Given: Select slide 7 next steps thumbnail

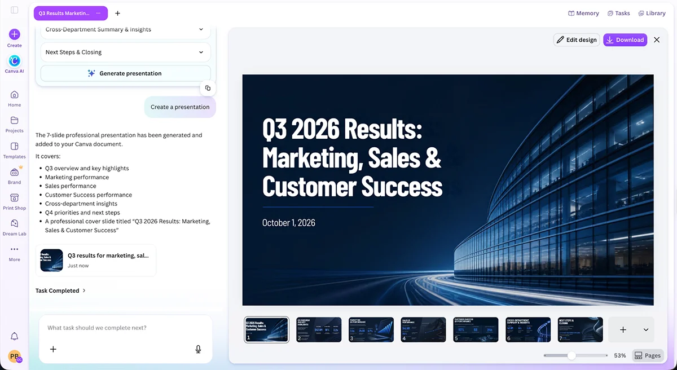Looking at the screenshot, I should point(581,329).
